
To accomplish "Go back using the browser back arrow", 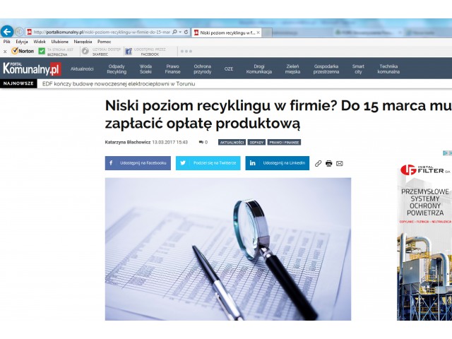I will [7, 31].
